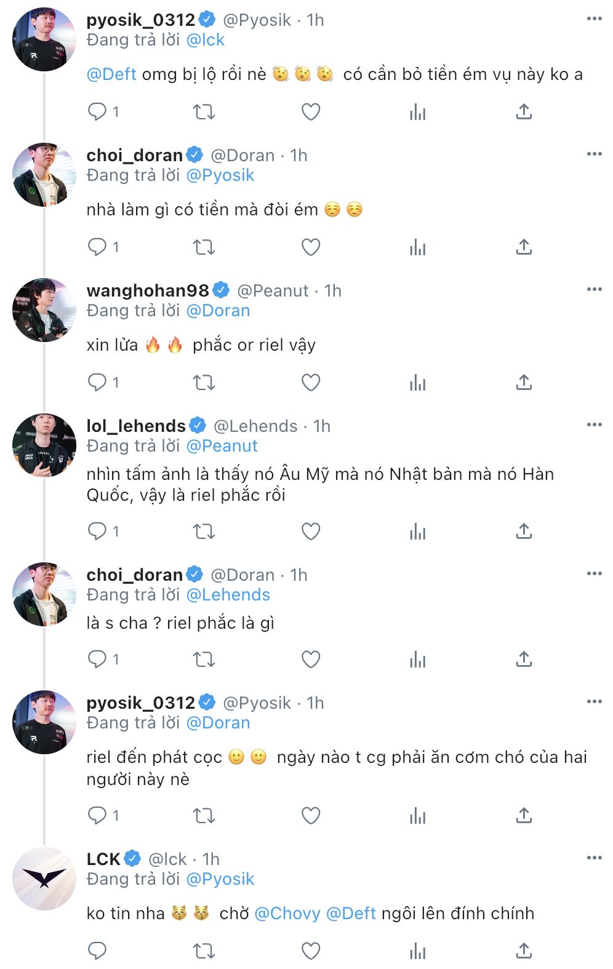Retweet pyosik_0312's "riel đến phát cọc" tweet

coord(204,816)
